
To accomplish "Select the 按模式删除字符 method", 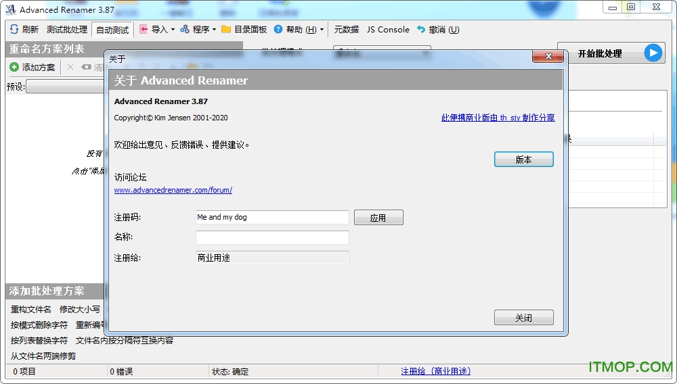I will click(39, 325).
